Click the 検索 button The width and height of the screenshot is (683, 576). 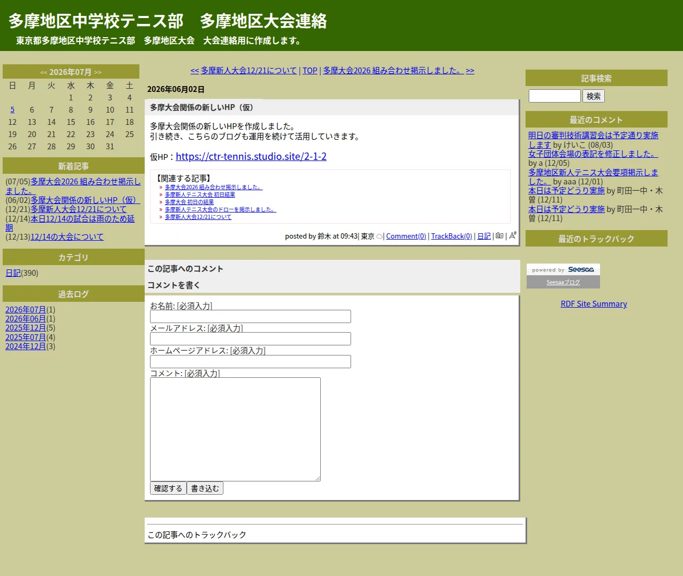click(594, 96)
